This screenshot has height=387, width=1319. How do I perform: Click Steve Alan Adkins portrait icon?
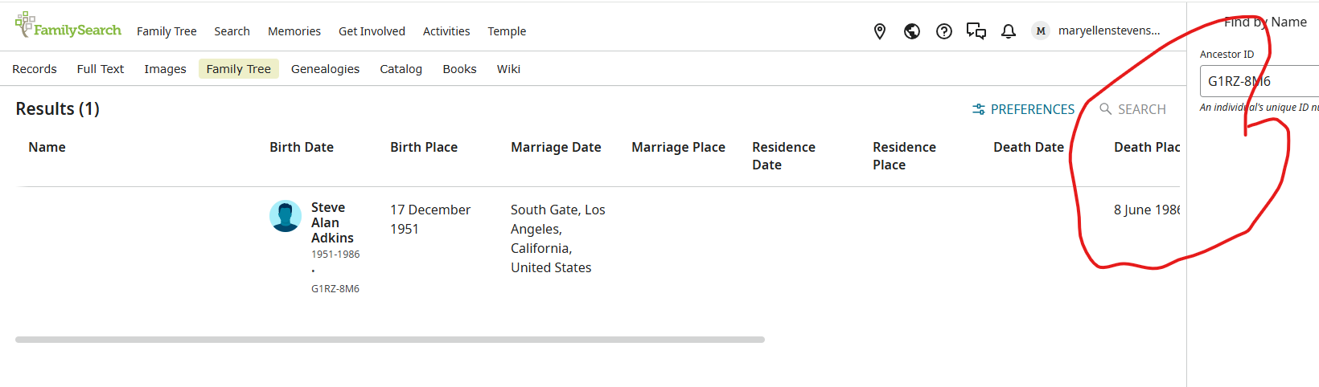click(x=286, y=216)
